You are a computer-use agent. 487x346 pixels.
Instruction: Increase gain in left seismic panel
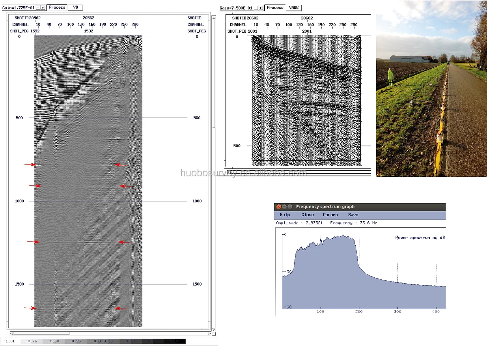point(43,8)
